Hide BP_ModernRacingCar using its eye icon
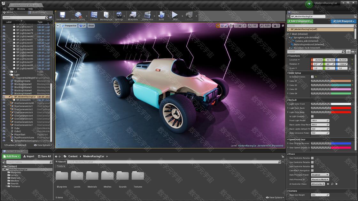Screen dimensions: 358x201 pyautogui.click(x=4, y=97)
